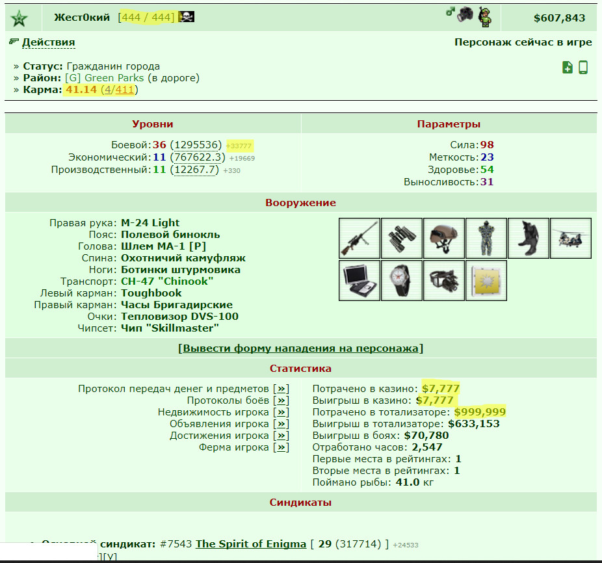
Task: Open the CH-47 "Chinook" transport link
Action: [x=167, y=281]
